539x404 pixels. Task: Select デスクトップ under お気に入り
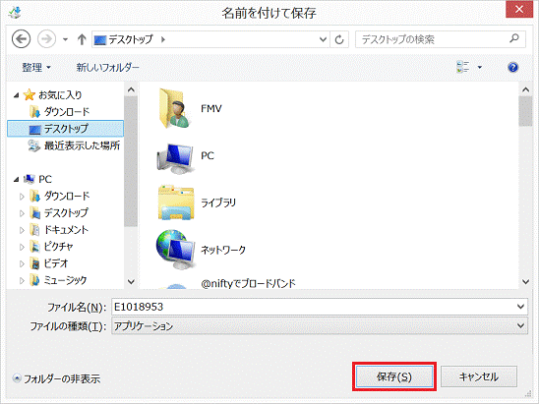[x=65, y=129]
